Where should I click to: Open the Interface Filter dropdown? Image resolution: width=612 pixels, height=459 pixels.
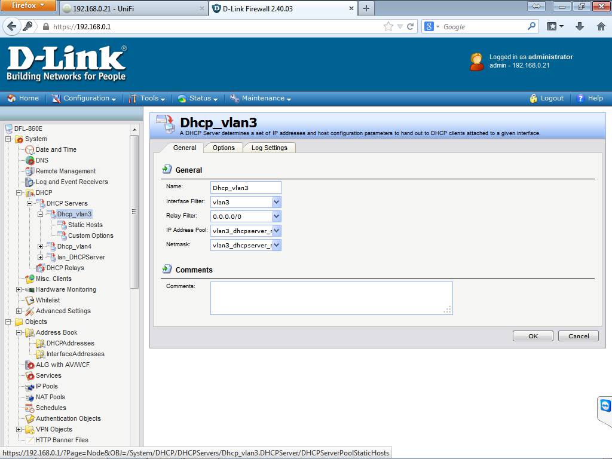[276, 202]
